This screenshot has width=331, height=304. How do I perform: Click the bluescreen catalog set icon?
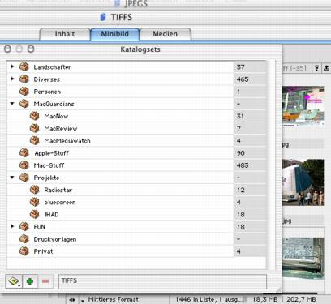[x=34, y=202]
